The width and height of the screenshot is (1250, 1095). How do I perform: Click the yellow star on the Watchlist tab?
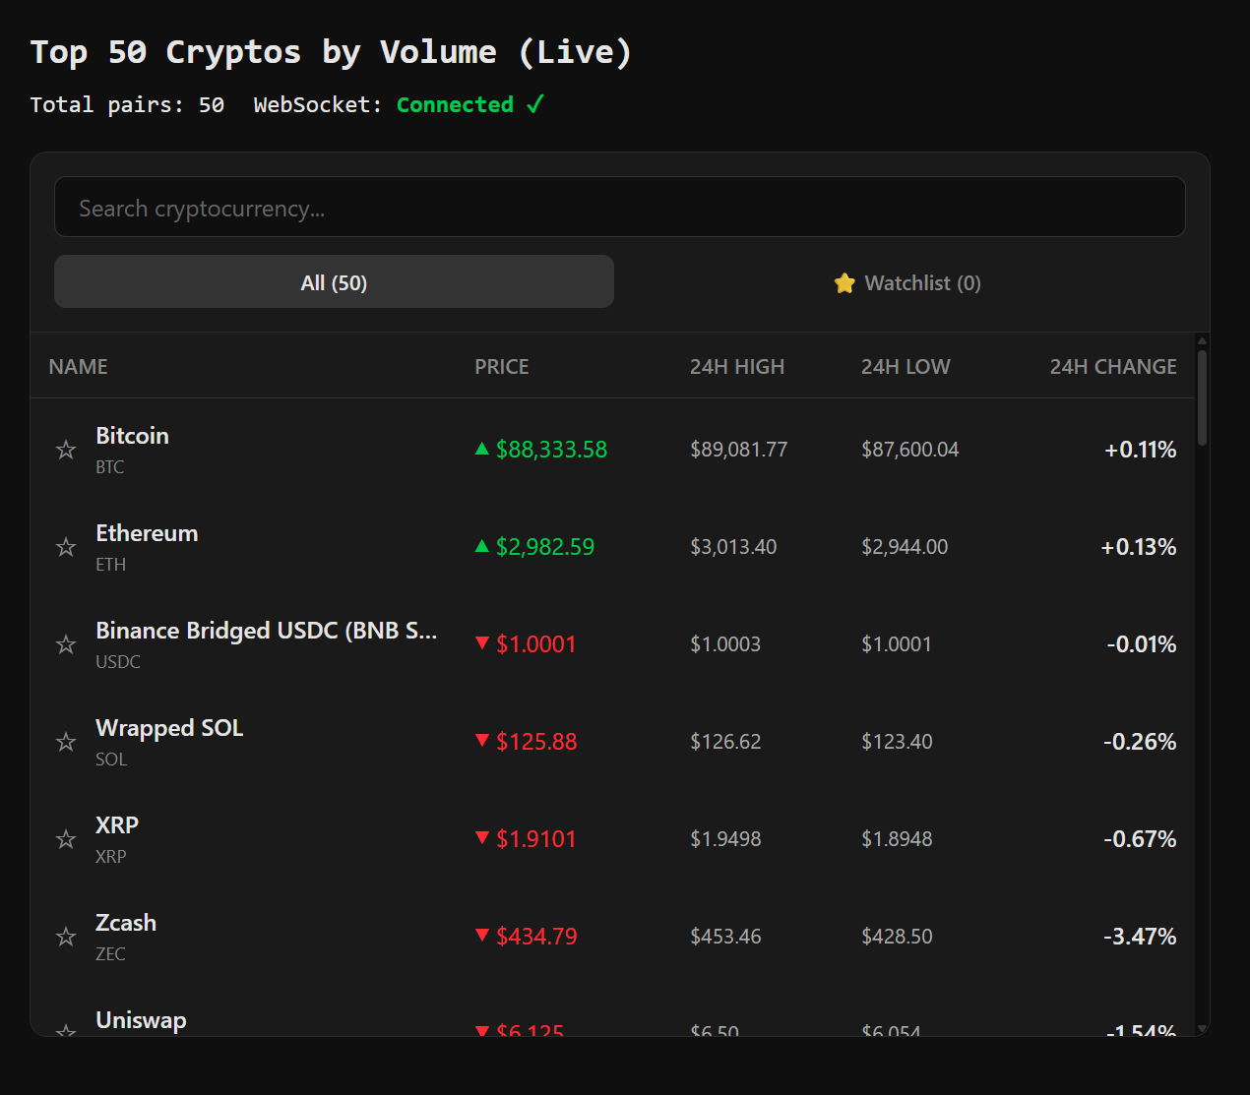click(844, 282)
